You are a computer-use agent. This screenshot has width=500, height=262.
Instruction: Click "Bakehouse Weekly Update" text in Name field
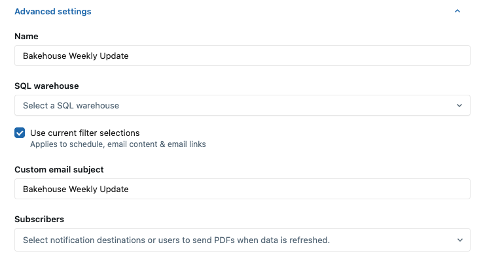(x=75, y=56)
